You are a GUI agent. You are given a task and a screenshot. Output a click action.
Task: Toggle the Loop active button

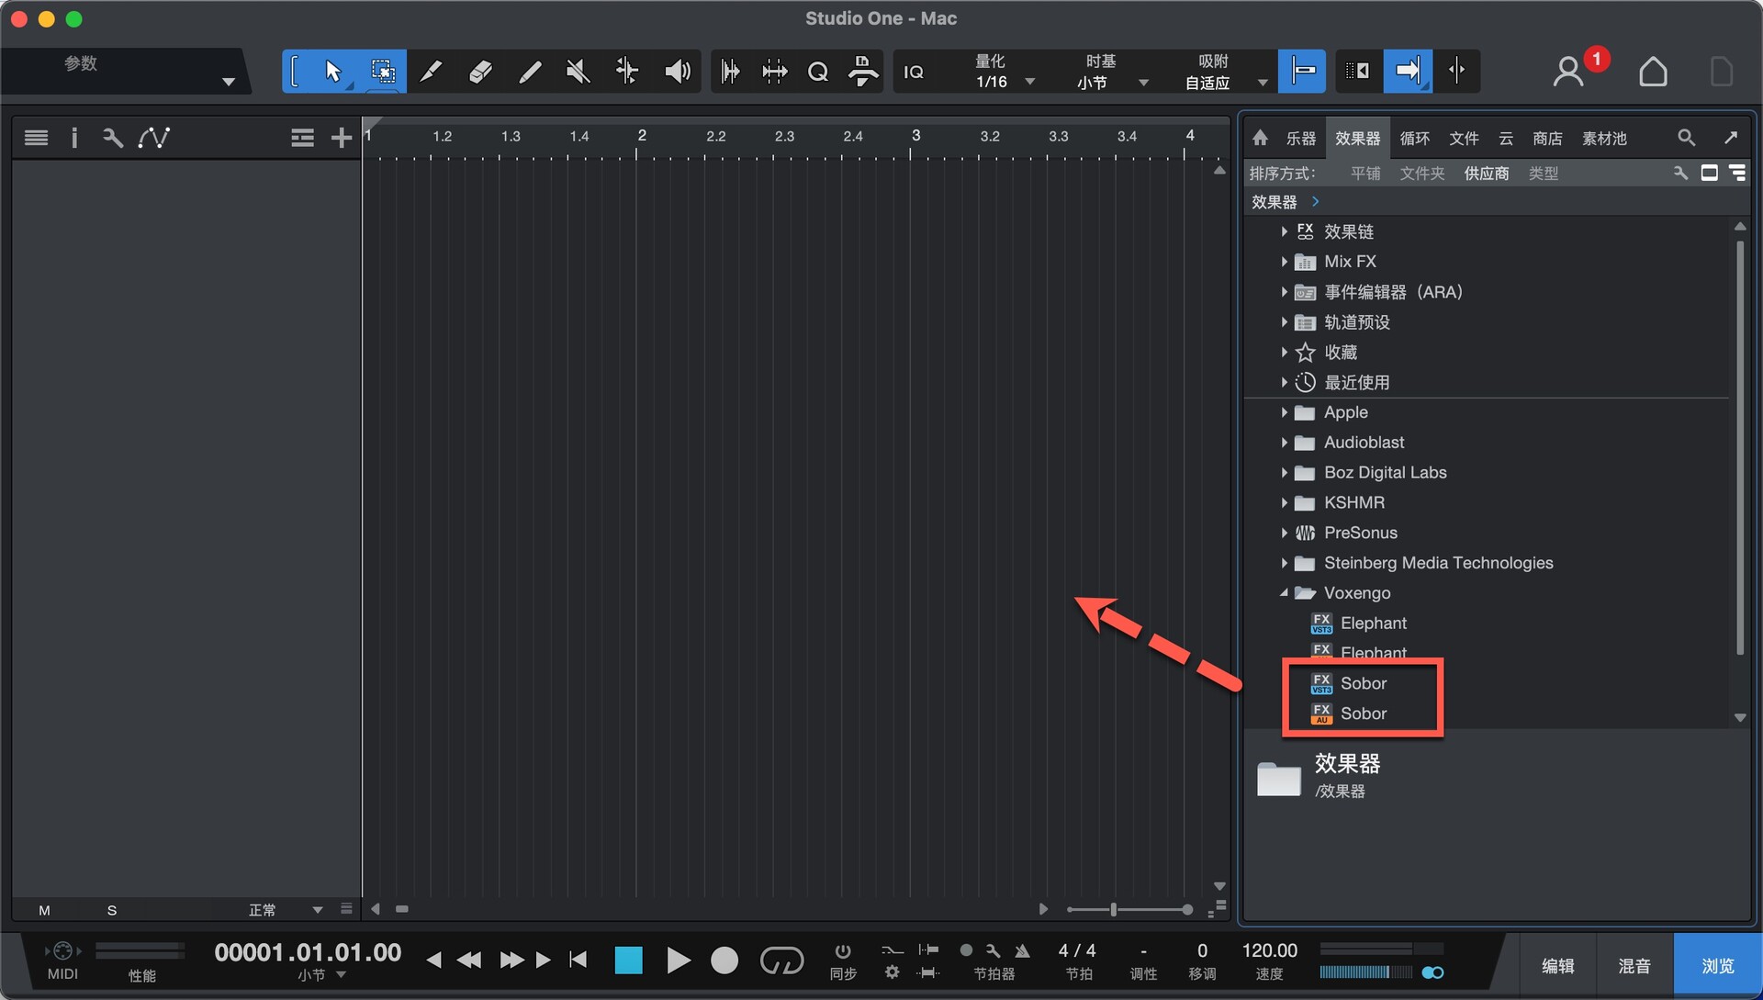[x=781, y=961]
